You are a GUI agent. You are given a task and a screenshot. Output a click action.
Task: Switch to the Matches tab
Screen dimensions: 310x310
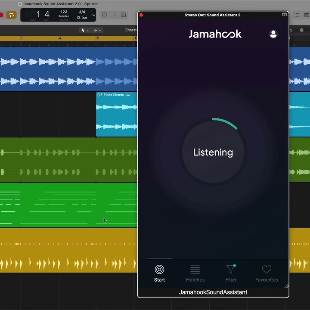[195, 273]
